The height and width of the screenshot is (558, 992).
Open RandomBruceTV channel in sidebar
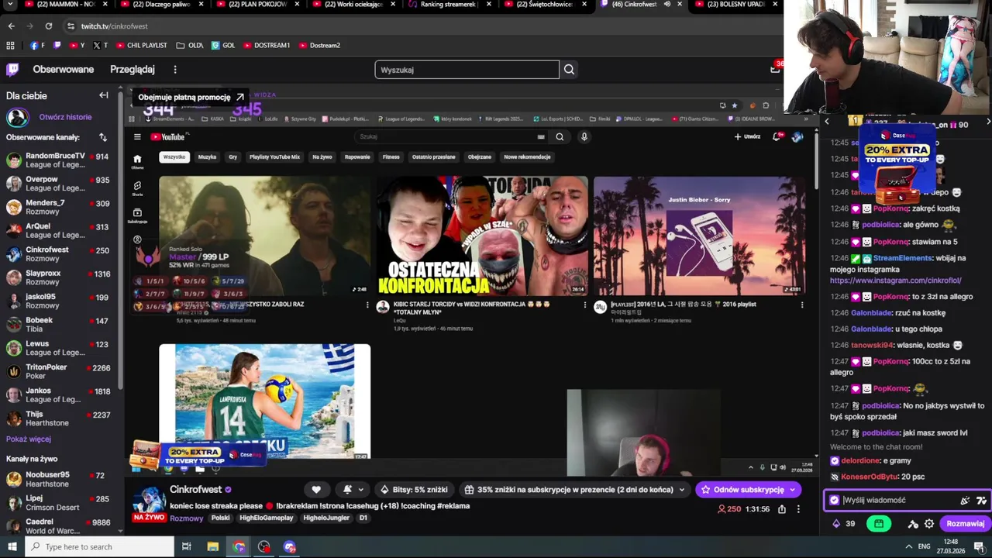(58, 160)
